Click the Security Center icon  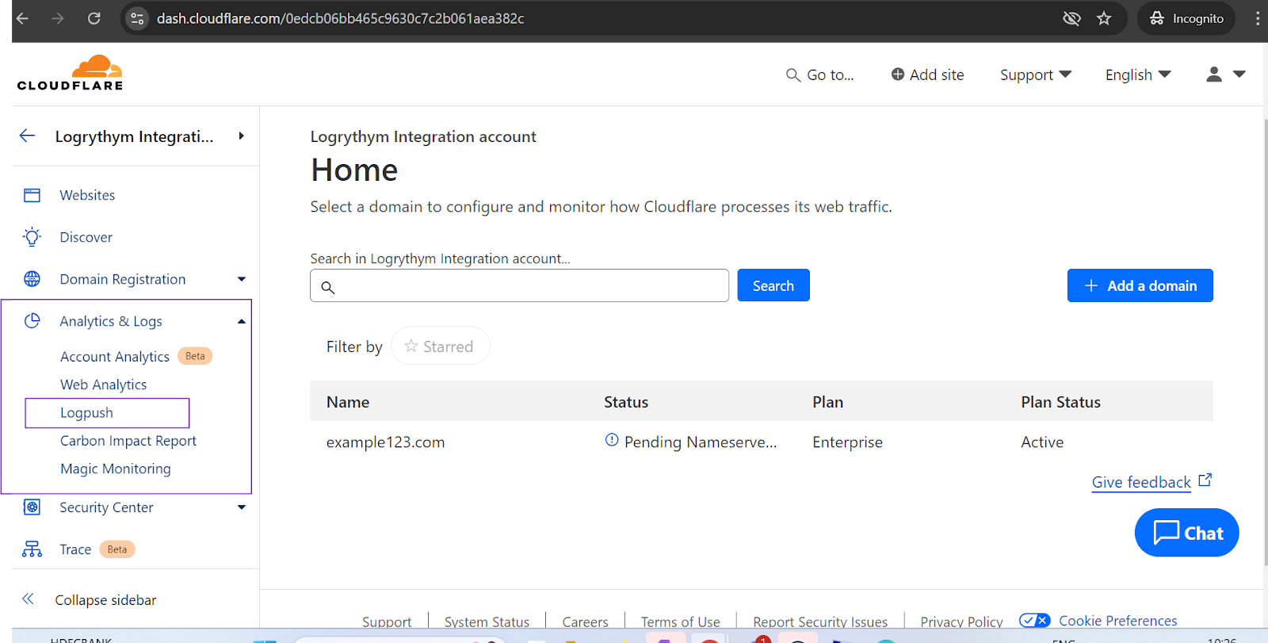click(32, 507)
